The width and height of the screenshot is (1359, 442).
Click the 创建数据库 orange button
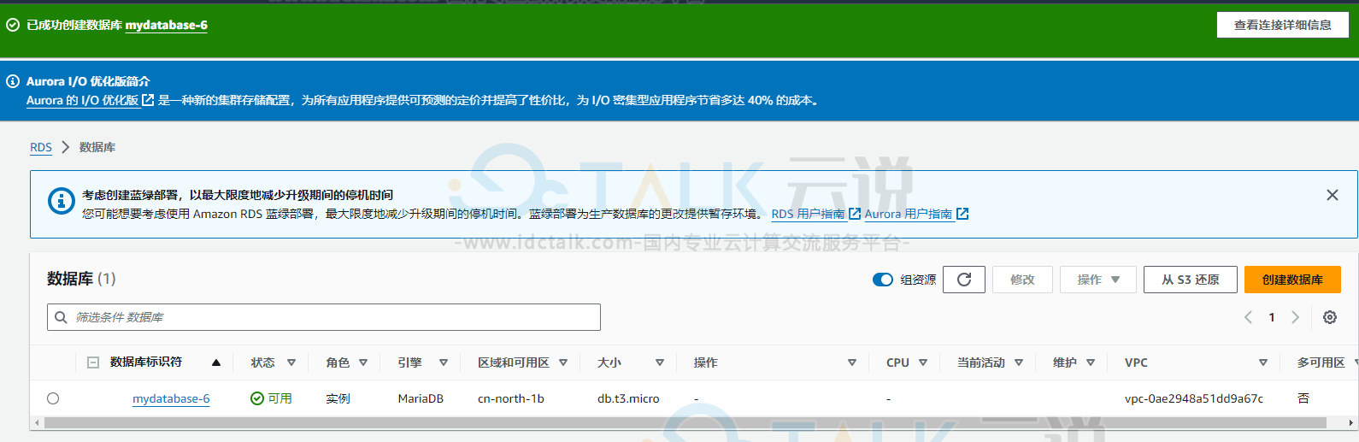[1292, 280]
